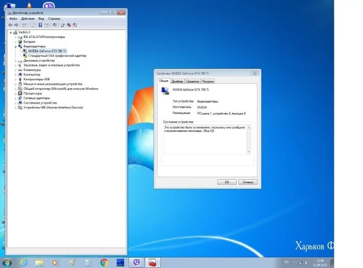363x268 pixels.
Task: Switch to the Сведения tab
Action: click(193, 81)
